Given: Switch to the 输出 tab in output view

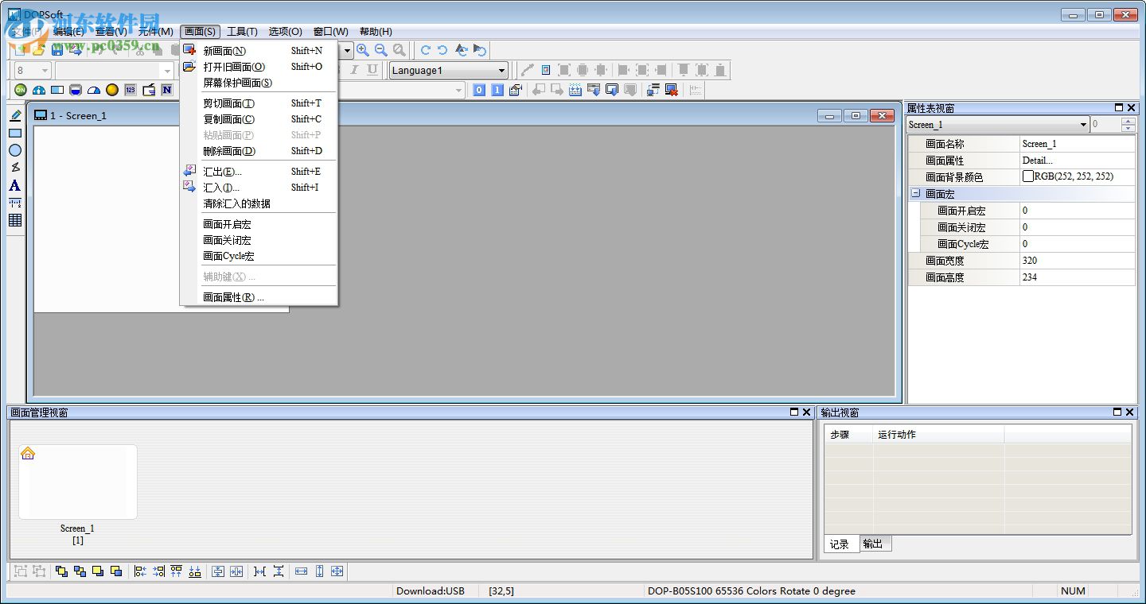Looking at the screenshot, I should pyautogui.click(x=874, y=544).
